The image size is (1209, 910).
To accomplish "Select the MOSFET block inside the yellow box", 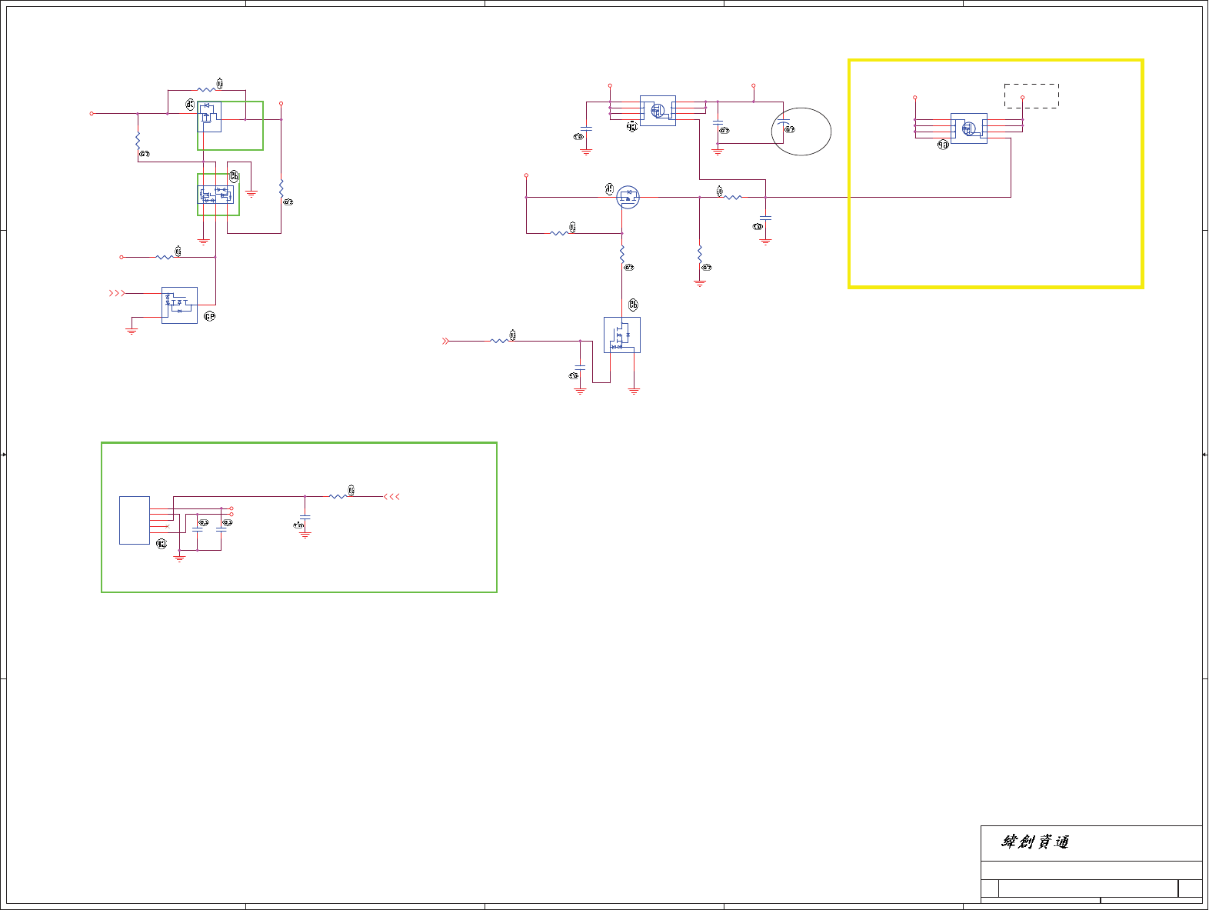I will click(969, 128).
